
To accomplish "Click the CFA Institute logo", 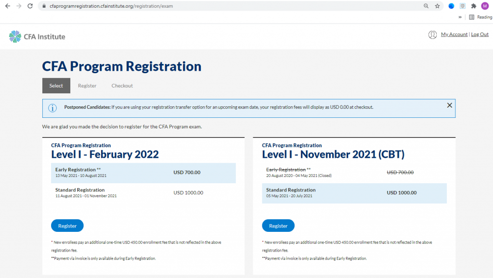I will point(37,37).
